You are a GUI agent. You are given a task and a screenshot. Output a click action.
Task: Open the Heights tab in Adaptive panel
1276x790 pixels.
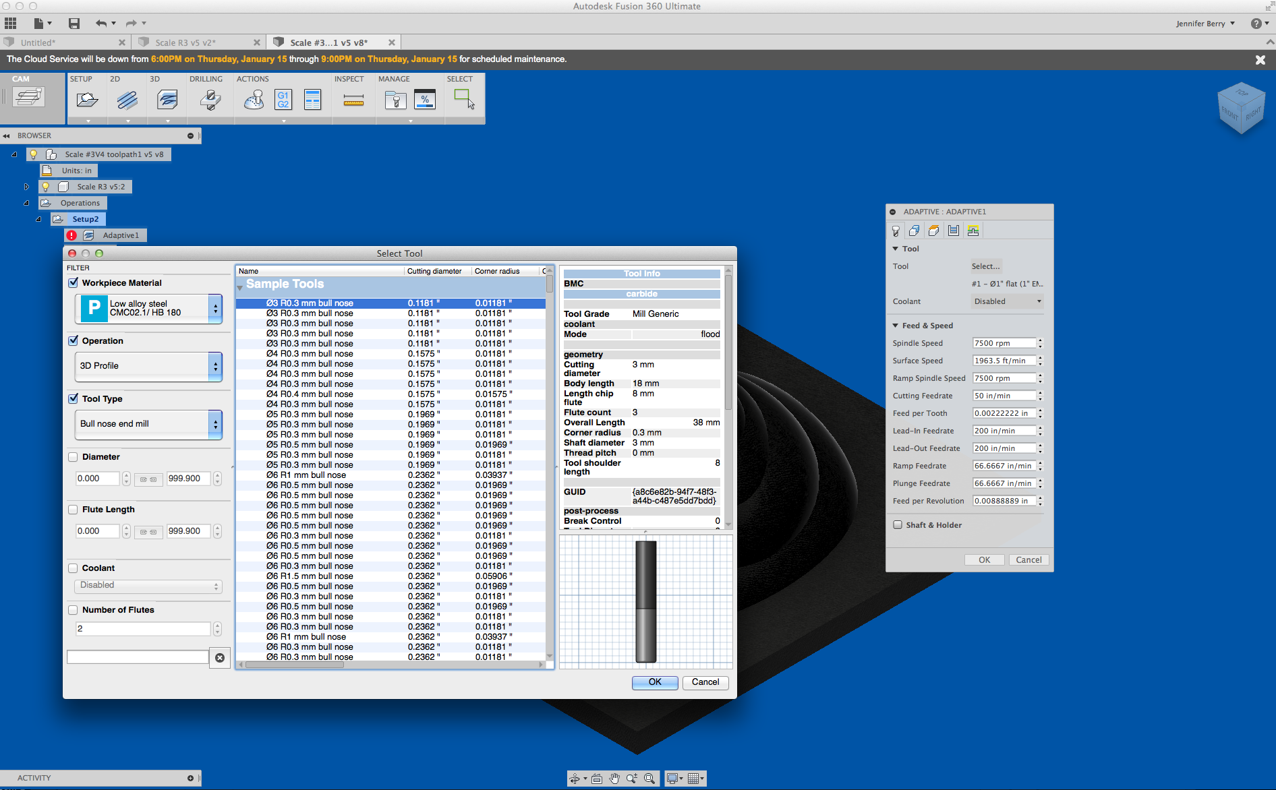pos(933,231)
